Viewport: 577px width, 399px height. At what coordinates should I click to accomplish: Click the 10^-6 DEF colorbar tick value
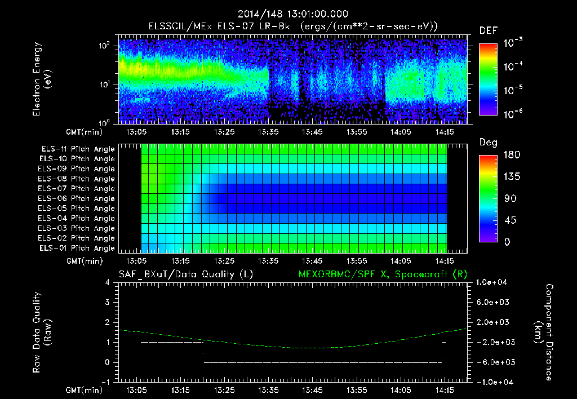click(x=513, y=114)
